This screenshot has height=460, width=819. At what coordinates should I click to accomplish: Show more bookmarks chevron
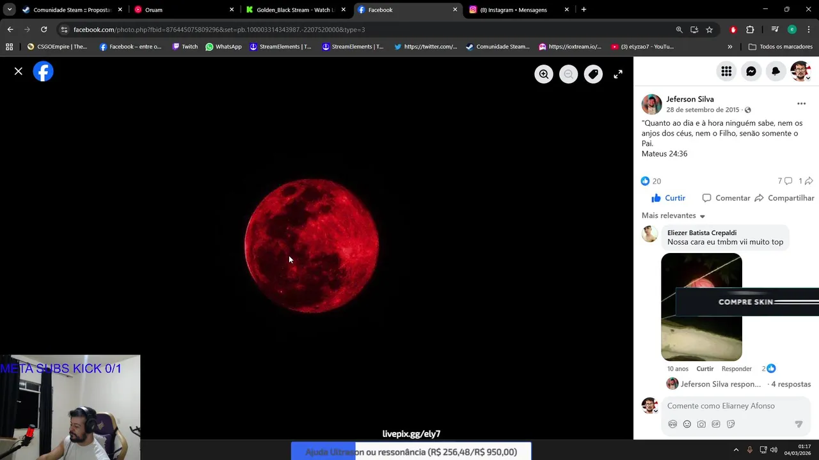(730, 47)
